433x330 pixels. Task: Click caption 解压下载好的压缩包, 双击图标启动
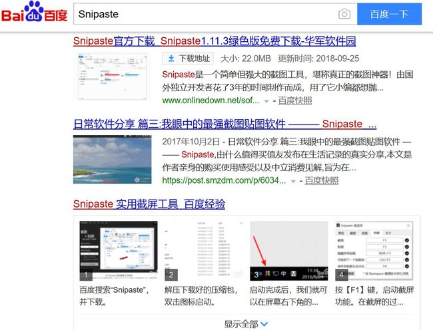(x=201, y=295)
